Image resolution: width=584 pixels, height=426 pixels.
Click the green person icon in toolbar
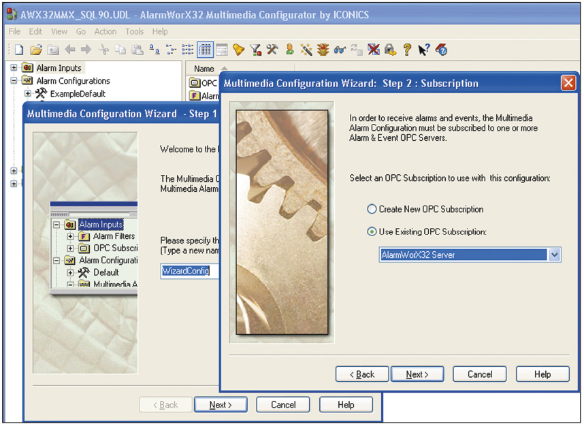[x=290, y=50]
